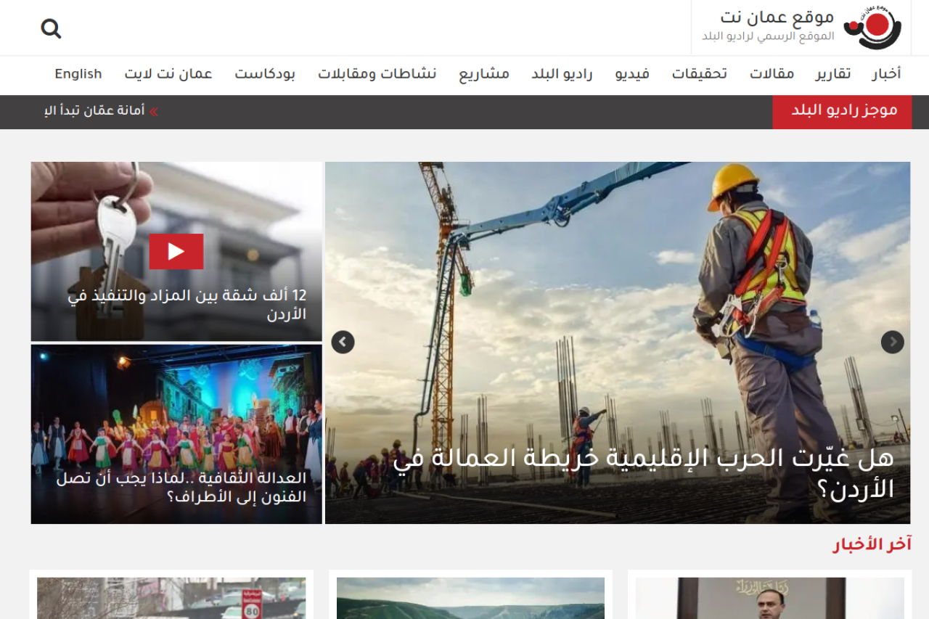
Task: Open the cultural justice article thumbnail
Action: [x=176, y=434]
